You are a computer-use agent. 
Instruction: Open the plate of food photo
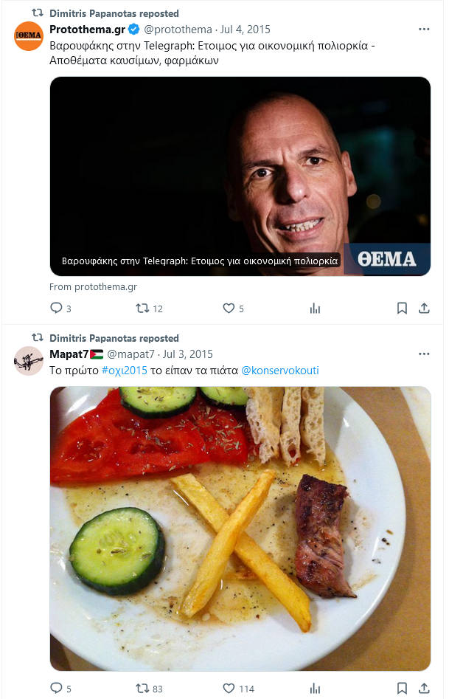[240, 528]
